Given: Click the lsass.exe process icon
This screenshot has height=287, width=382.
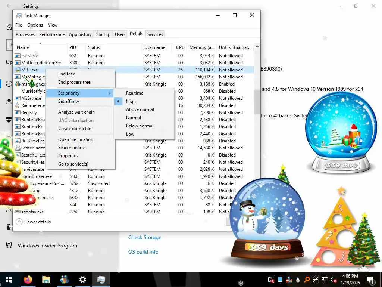Looking at the screenshot, I should tap(17, 56).
